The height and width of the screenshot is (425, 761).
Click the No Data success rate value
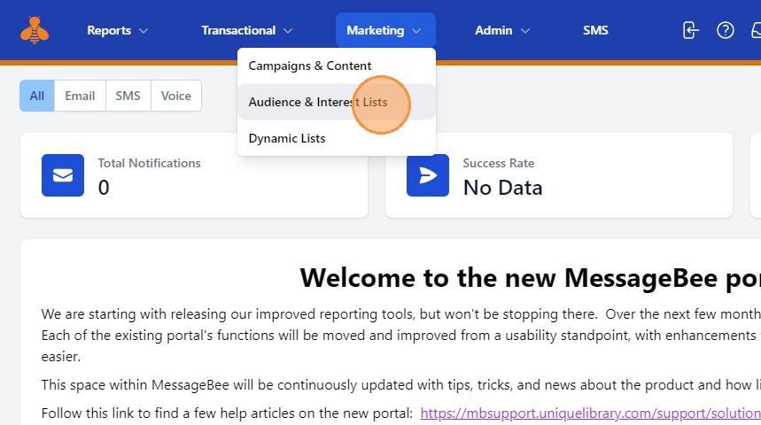pos(503,188)
